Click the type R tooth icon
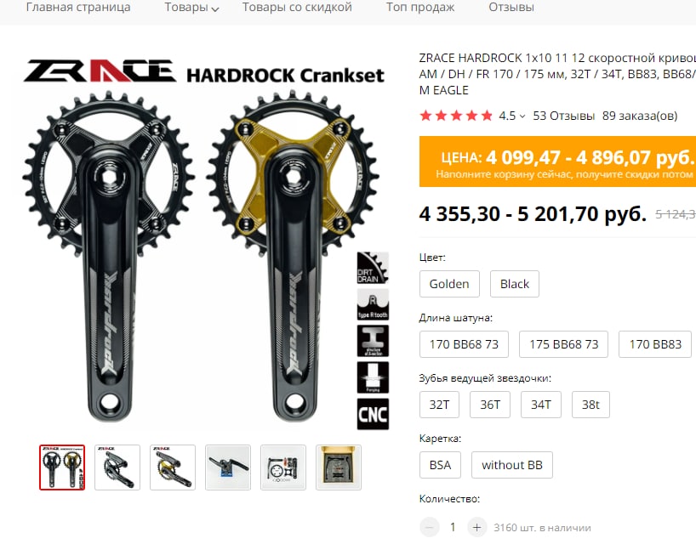696x544 pixels. (x=373, y=304)
